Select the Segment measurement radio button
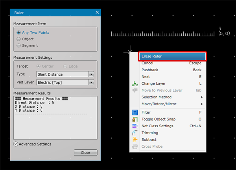 (x=18, y=46)
